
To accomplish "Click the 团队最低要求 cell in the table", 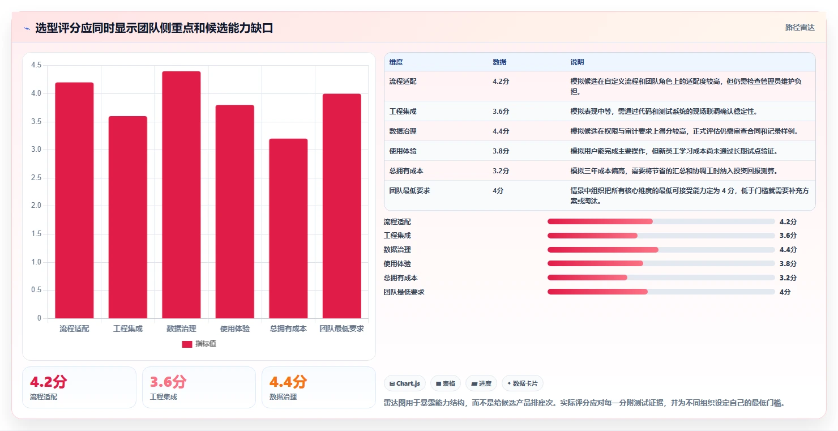I will click(409, 191).
